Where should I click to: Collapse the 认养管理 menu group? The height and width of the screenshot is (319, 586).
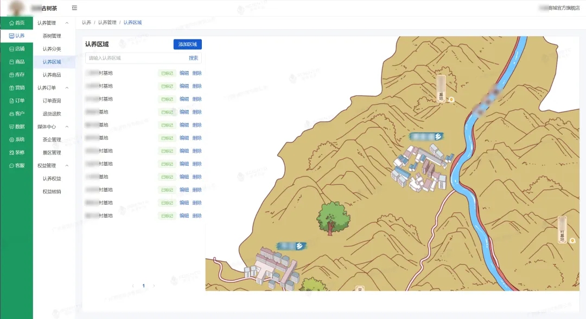(67, 23)
